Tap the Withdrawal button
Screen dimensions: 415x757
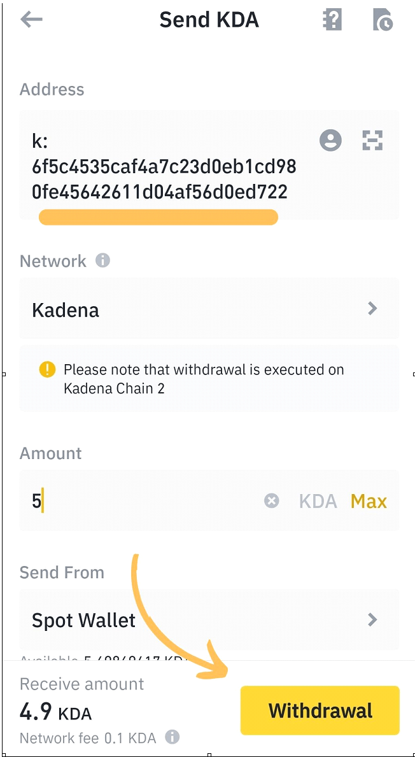(x=320, y=711)
